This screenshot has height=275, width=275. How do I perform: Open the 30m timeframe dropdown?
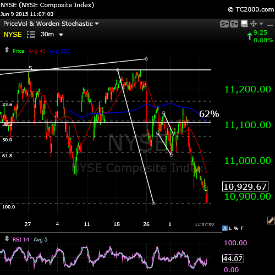[52, 34]
